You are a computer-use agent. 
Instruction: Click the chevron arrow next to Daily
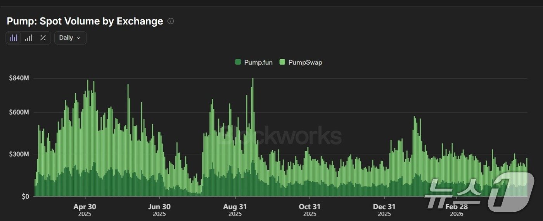[79, 38]
